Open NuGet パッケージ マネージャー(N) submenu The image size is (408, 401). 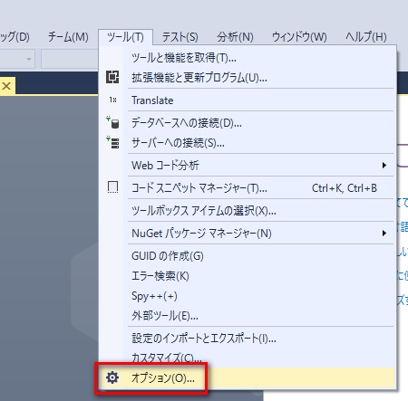point(248,234)
